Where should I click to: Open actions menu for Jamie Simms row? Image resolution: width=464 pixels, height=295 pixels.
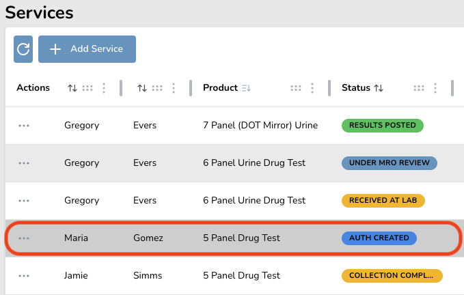click(x=24, y=276)
